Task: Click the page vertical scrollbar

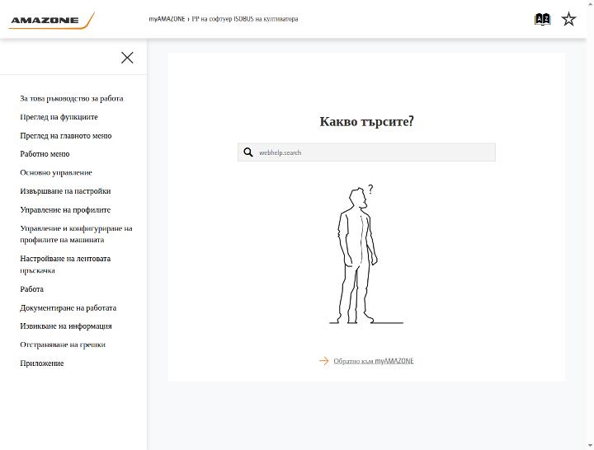Action: pyautogui.click(x=590, y=225)
